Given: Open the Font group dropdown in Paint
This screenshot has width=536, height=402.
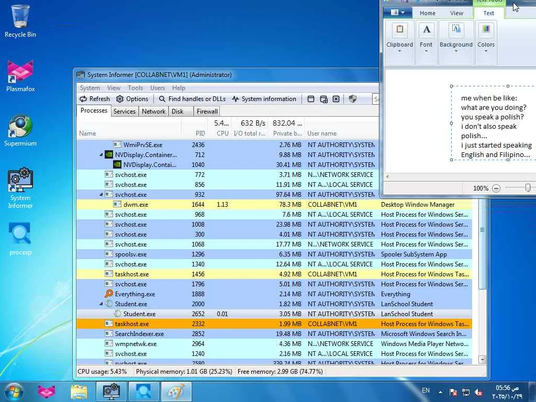Looking at the screenshot, I should [426, 42].
